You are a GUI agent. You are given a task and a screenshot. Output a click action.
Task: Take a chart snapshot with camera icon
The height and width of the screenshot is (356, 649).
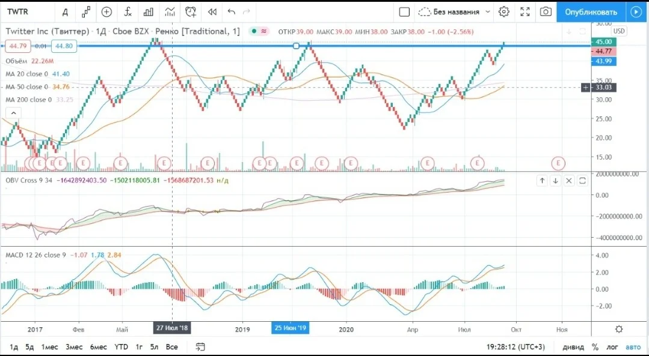(546, 12)
